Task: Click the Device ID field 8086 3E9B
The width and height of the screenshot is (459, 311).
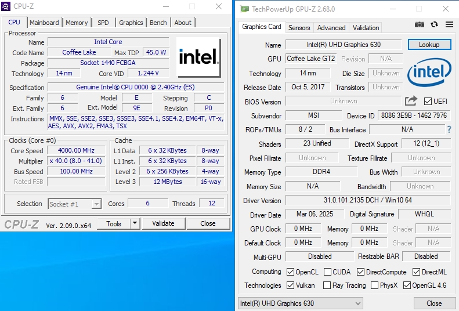Action: (x=414, y=115)
